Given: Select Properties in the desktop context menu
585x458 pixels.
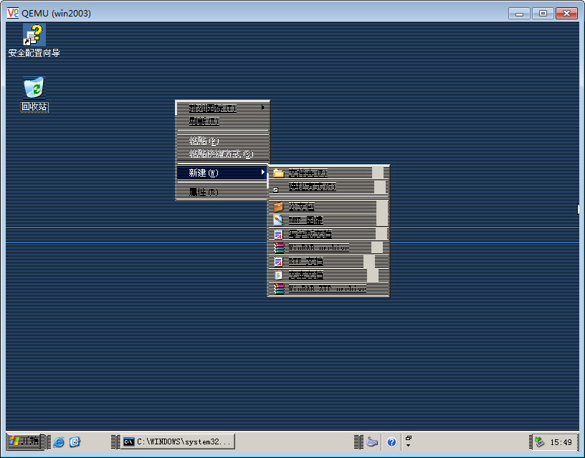Looking at the screenshot, I should click(x=203, y=192).
